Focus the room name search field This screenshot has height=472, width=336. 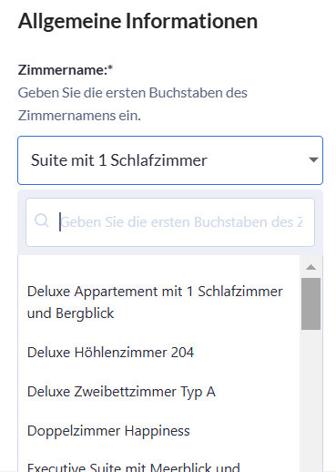pyautogui.click(x=170, y=222)
